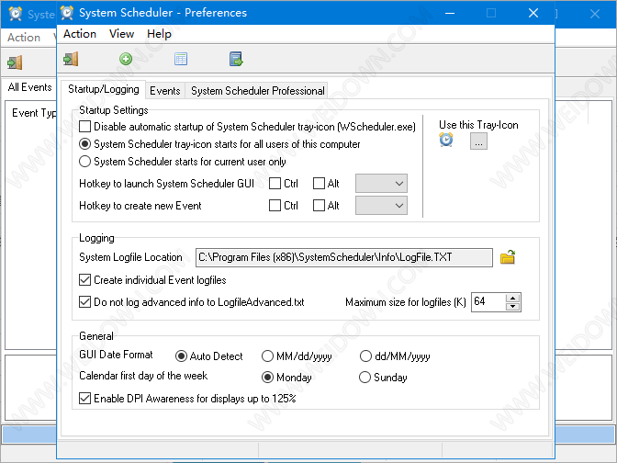Screen dimensions: 617x463
Task: Open the create new Event hotkey dropdown
Action: pyautogui.click(x=381, y=206)
